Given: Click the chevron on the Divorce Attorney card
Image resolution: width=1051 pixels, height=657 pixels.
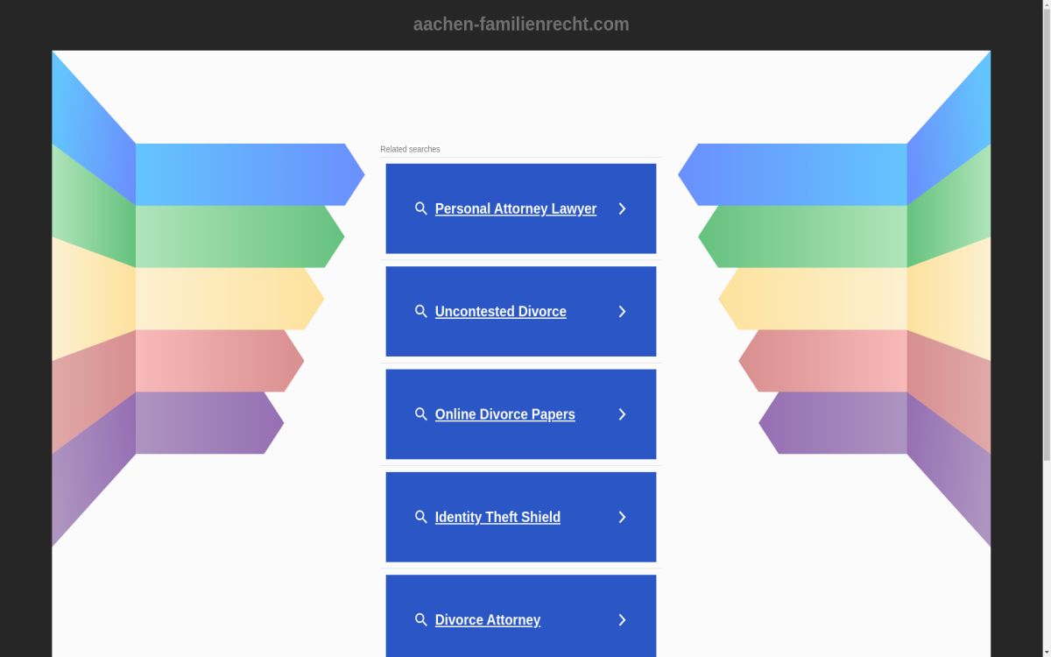Looking at the screenshot, I should [x=622, y=620].
